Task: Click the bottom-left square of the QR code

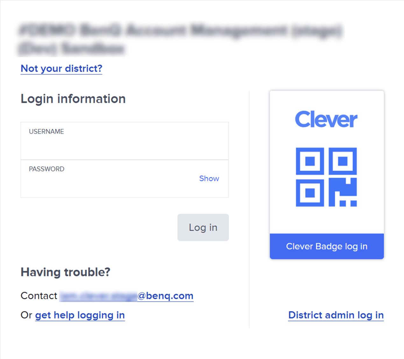Action: point(310,193)
